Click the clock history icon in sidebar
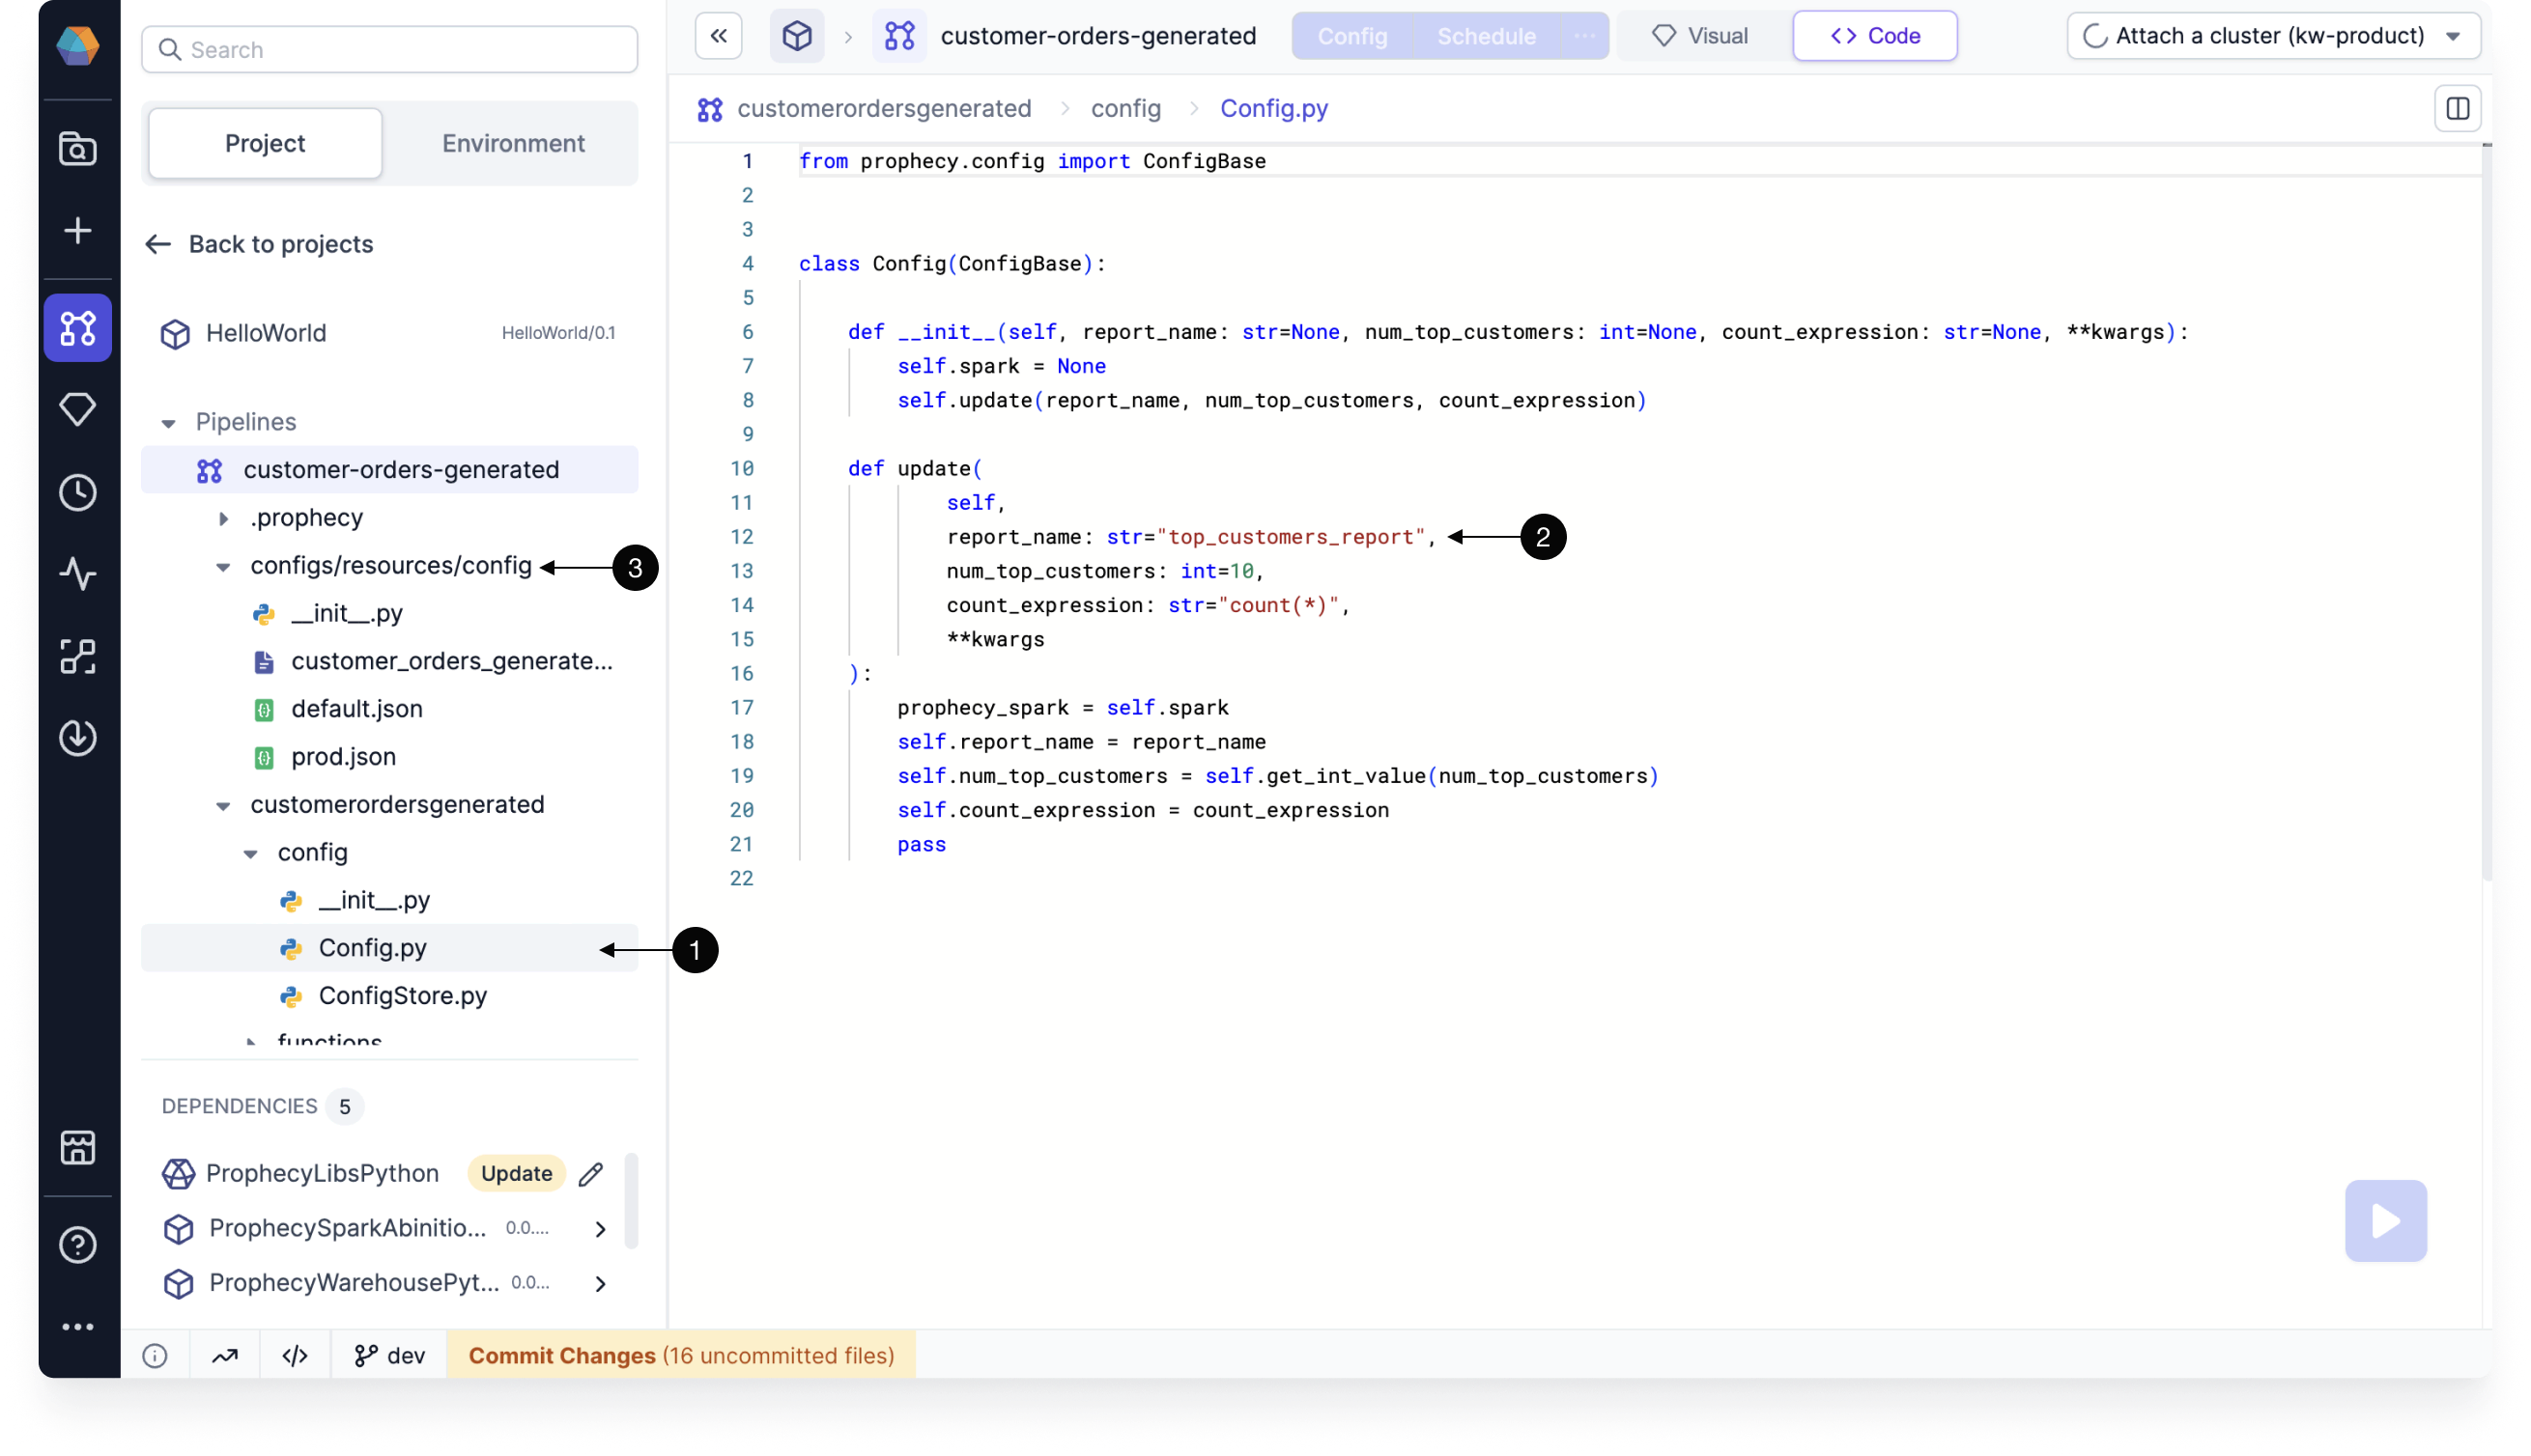Image resolution: width=2531 pixels, height=1456 pixels. tap(78, 491)
